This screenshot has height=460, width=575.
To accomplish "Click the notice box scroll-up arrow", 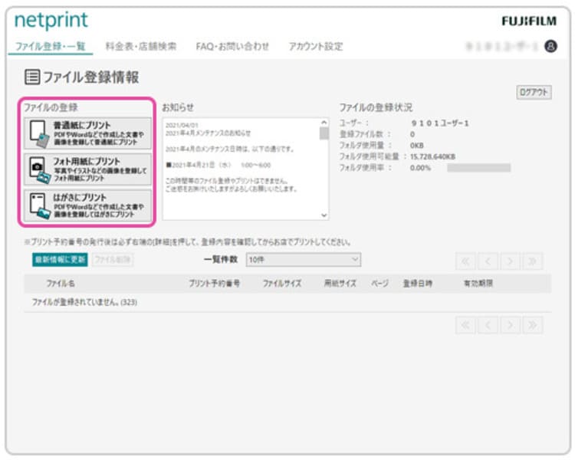I will pyautogui.click(x=324, y=123).
